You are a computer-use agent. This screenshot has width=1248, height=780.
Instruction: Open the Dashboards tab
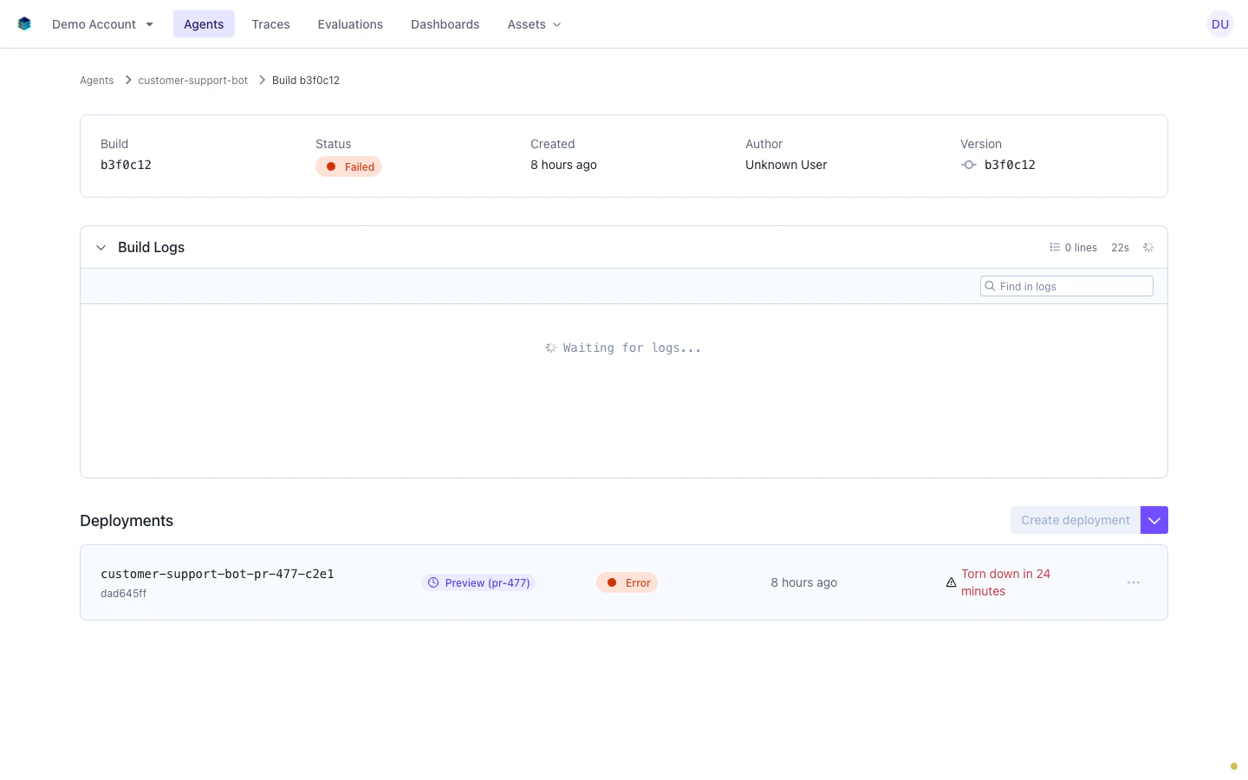point(445,24)
